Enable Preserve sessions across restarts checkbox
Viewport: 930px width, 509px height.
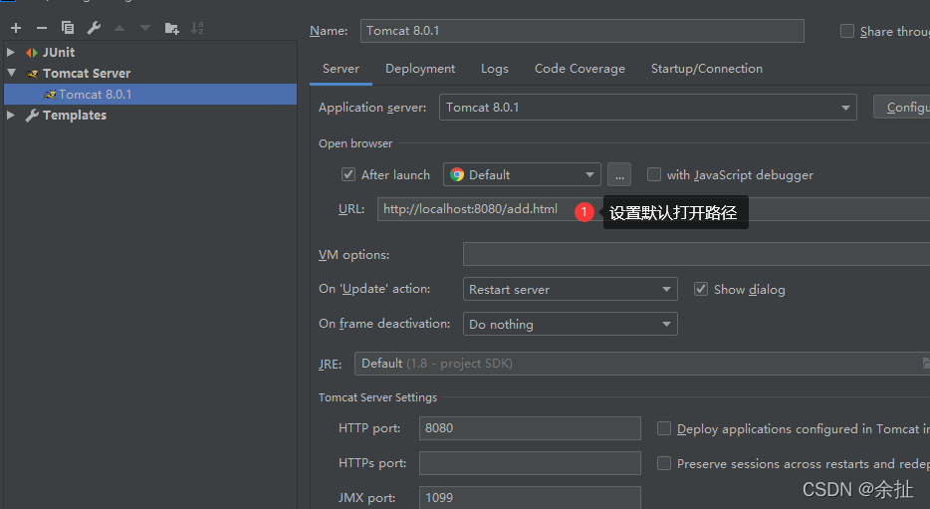[x=664, y=463]
